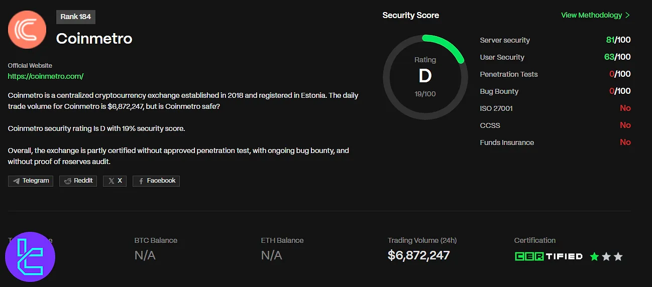Visit https://coinmetro.com/ official website link
This screenshot has height=287, width=652.
pyautogui.click(x=46, y=76)
